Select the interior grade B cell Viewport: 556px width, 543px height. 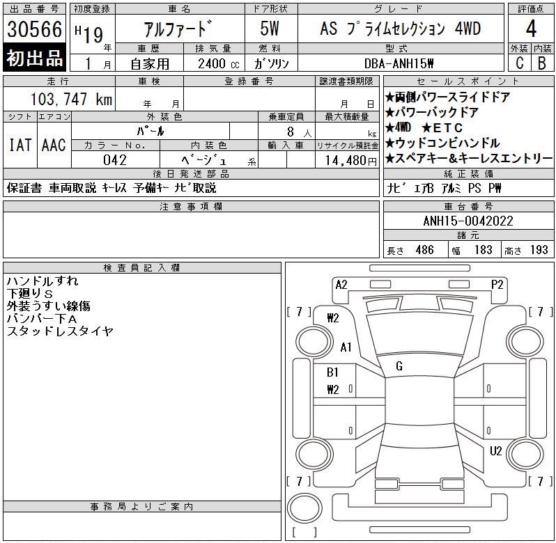(542, 63)
